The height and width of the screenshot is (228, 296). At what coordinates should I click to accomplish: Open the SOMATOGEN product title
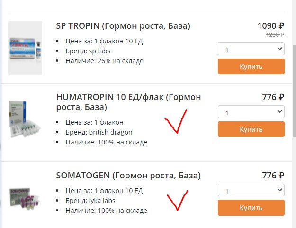click(128, 176)
